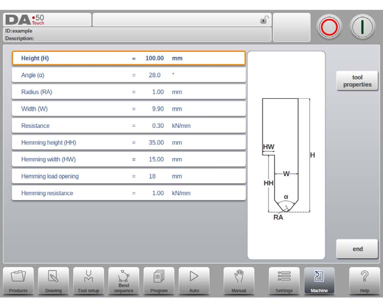Select the Height (H) field
Screen dimensions: 383x307
tap(129, 58)
